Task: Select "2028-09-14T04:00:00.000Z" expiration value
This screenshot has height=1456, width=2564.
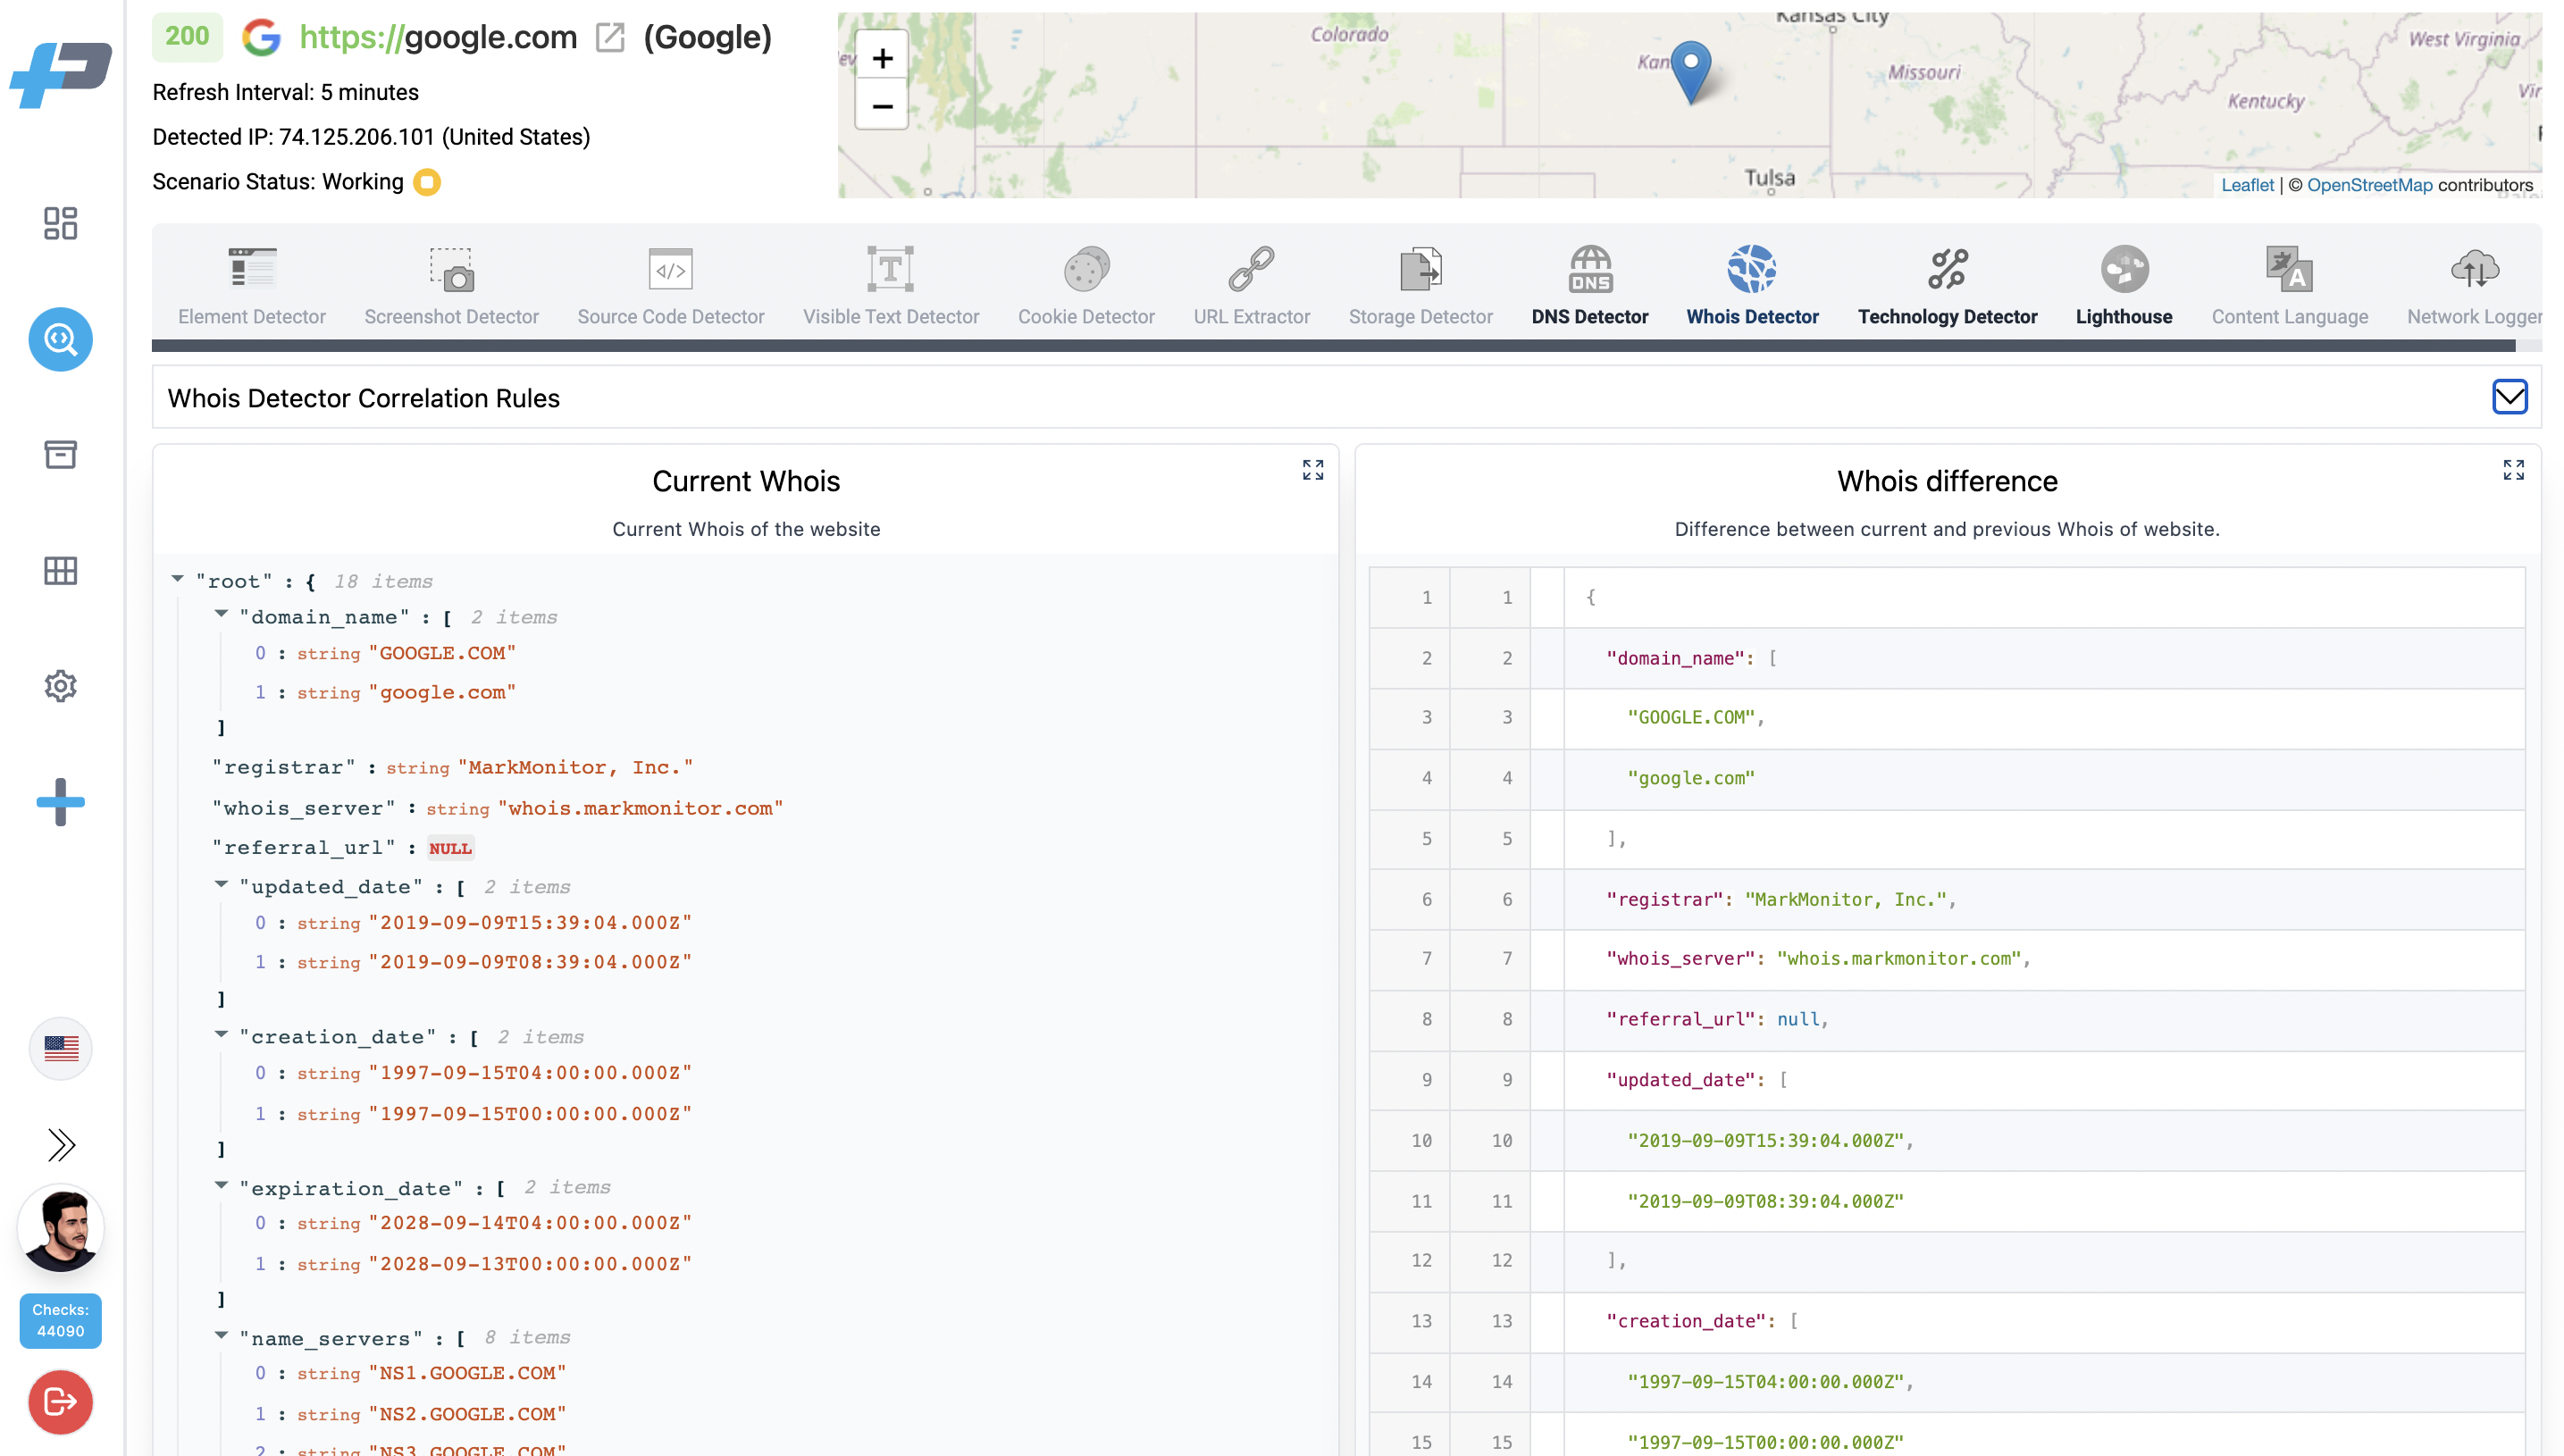Action: (530, 1224)
